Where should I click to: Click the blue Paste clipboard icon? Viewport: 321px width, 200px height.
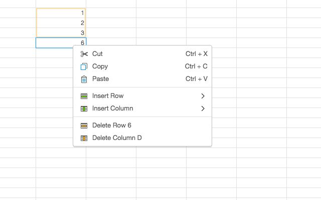point(84,79)
